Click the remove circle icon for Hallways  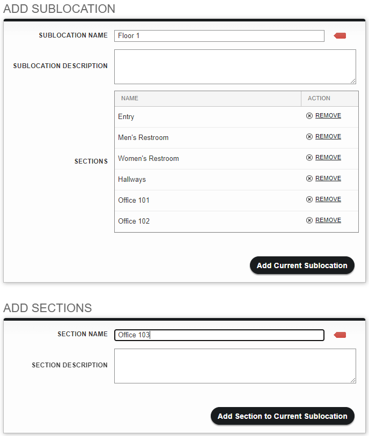tap(309, 179)
